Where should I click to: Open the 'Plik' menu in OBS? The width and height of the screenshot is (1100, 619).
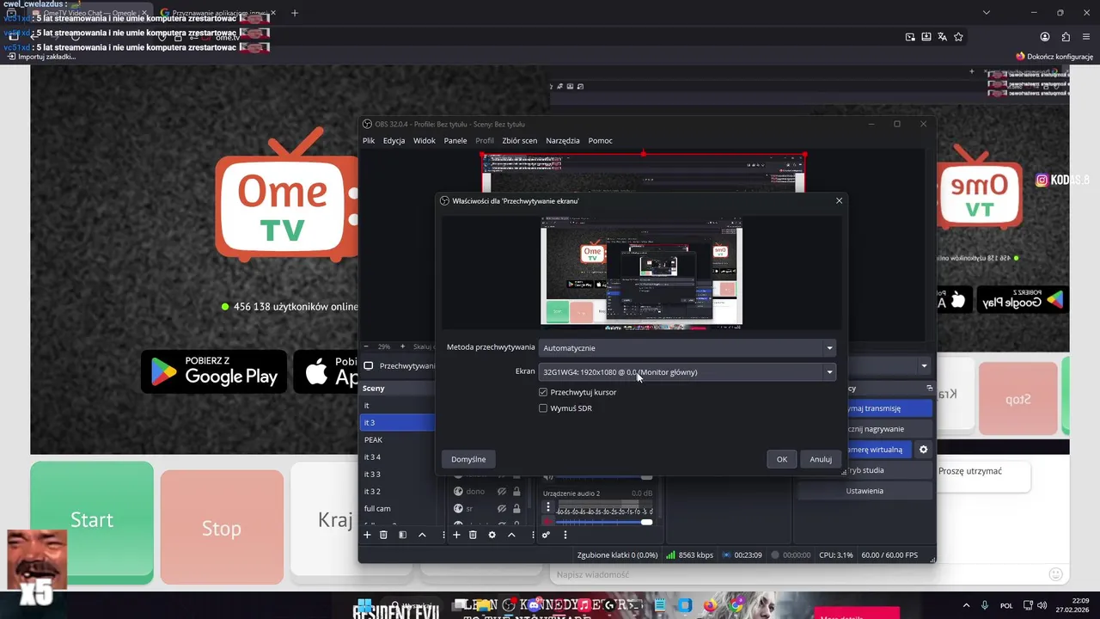[x=369, y=140]
